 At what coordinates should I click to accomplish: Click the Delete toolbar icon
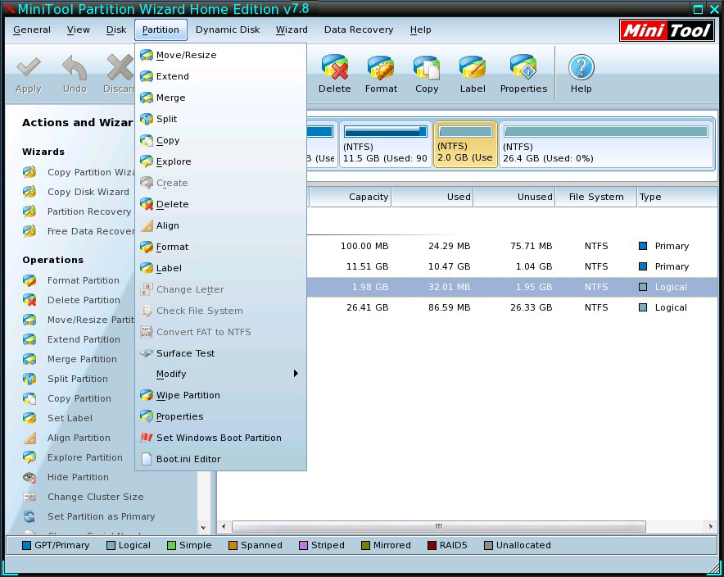pos(334,74)
